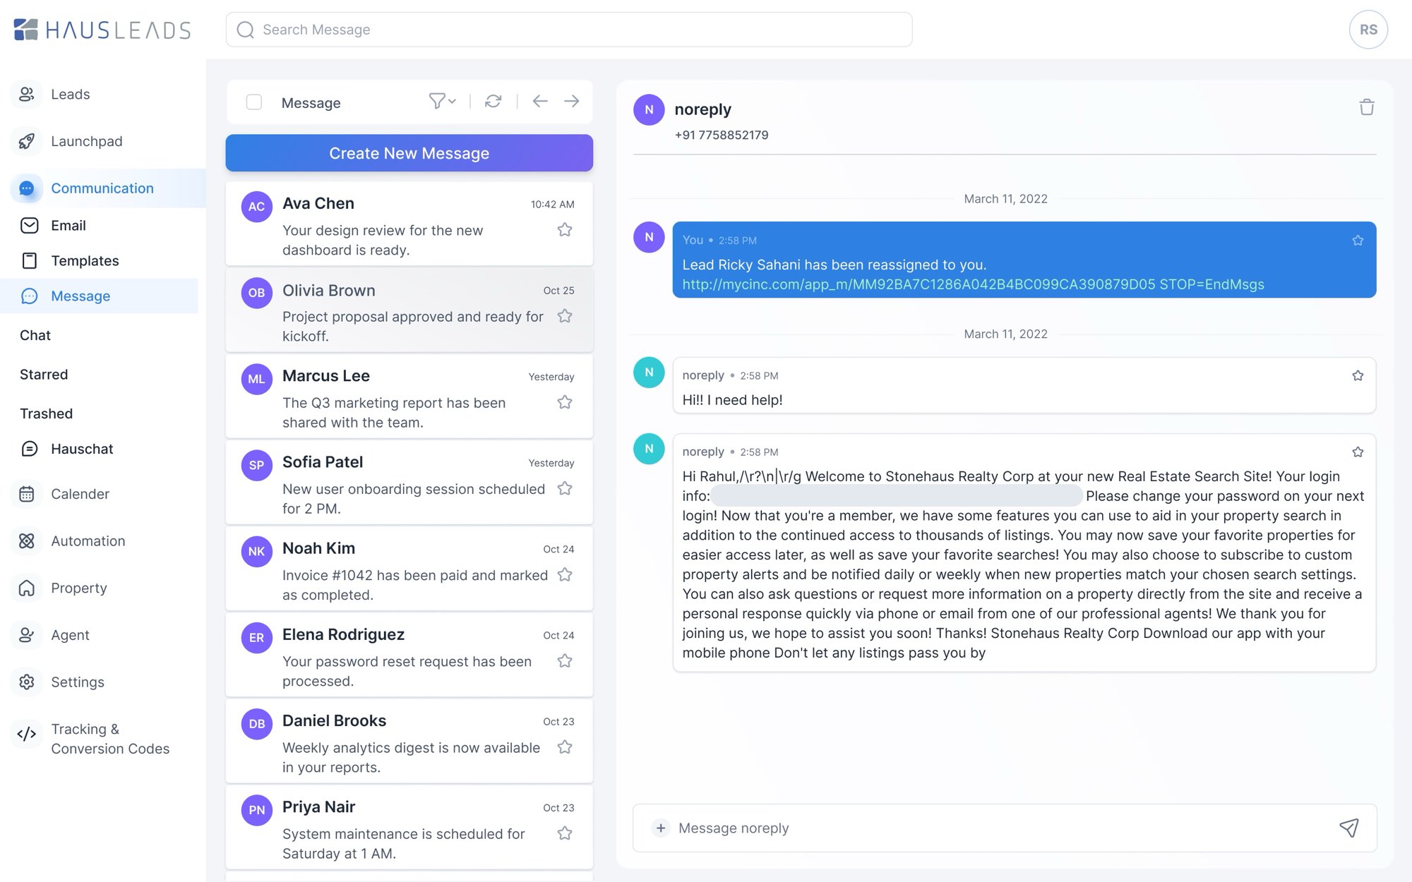This screenshot has height=882, width=1412.
Task: Click the Message noreply input box
Action: pyautogui.click(x=1005, y=828)
